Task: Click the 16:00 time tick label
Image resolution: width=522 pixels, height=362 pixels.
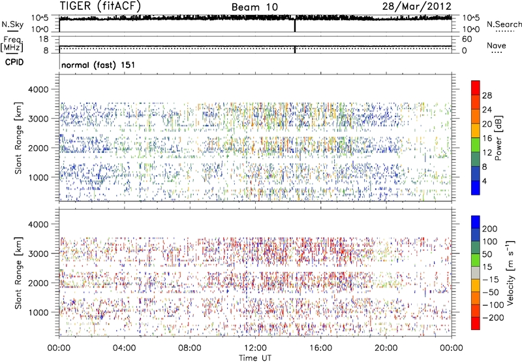Action: (320, 348)
